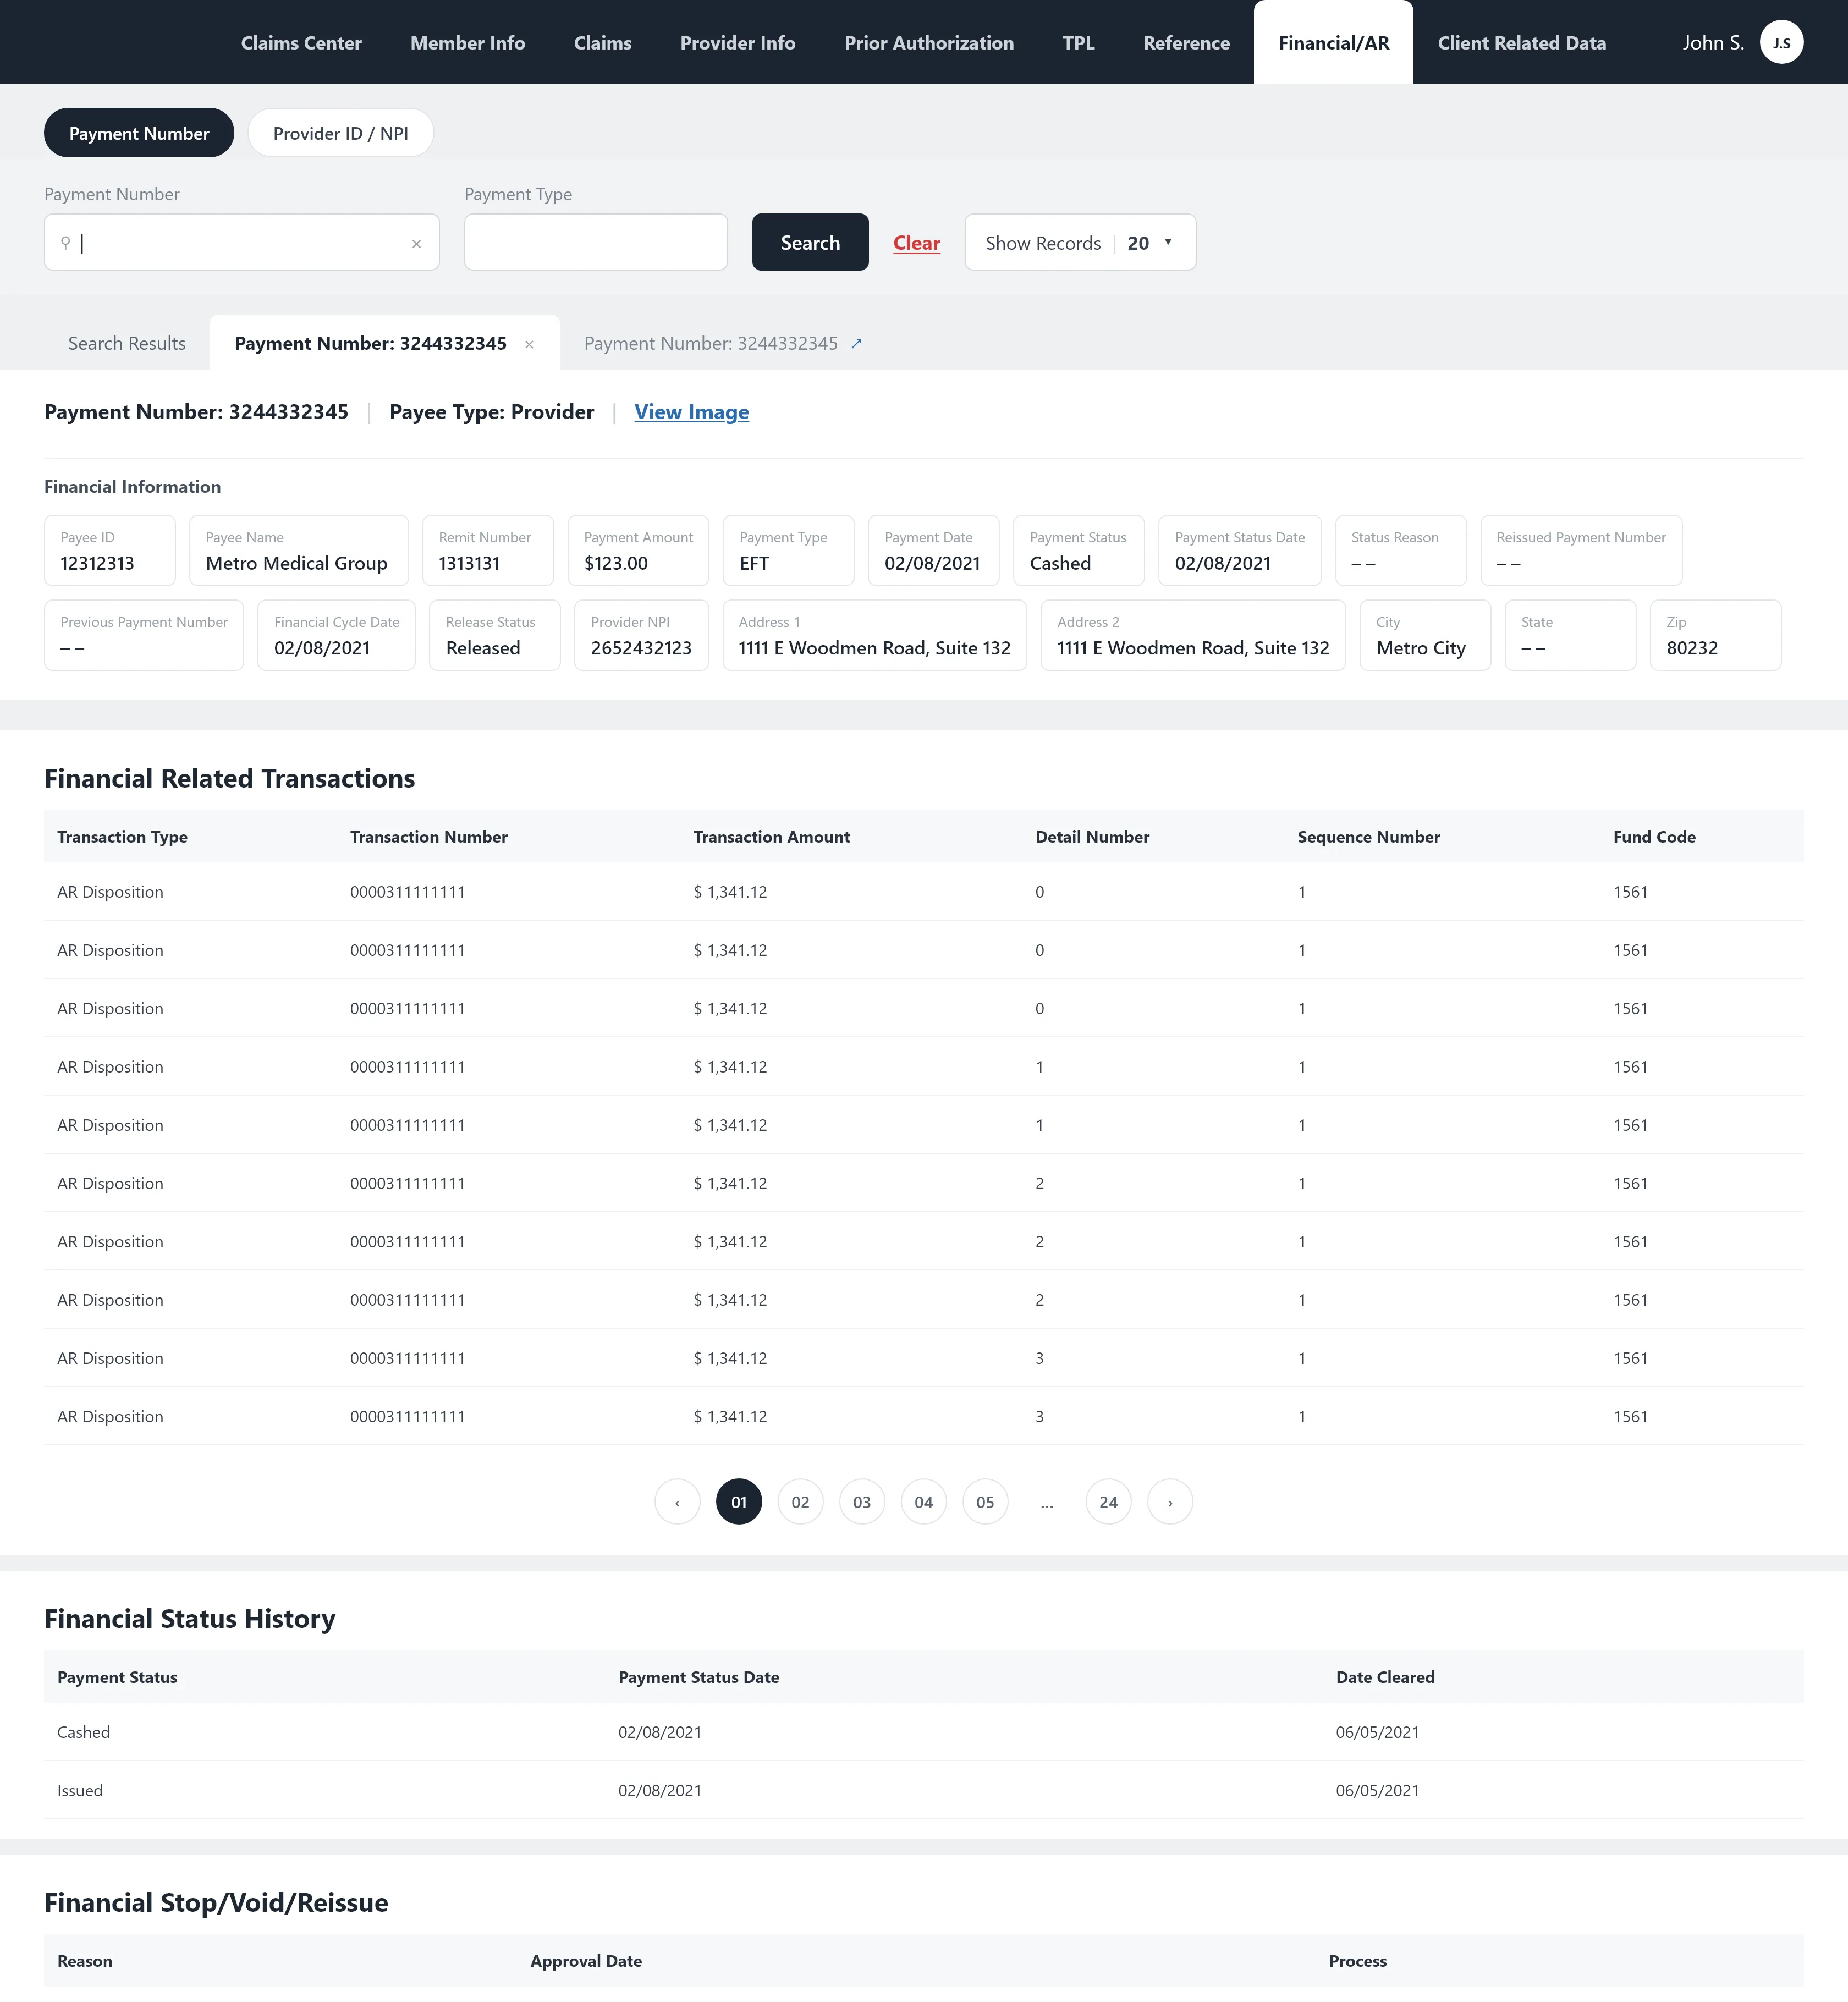Click the John S. username
The height and width of the screenshot is (2002, 1848).
coord(1713,43)
